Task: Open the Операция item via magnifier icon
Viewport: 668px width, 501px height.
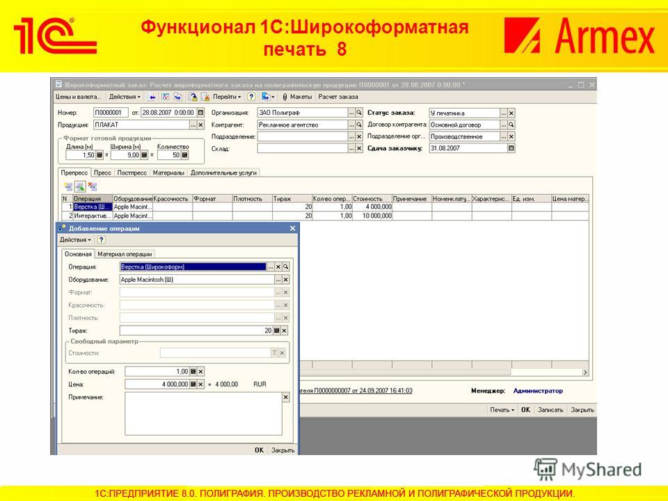Action: [286, 267]
